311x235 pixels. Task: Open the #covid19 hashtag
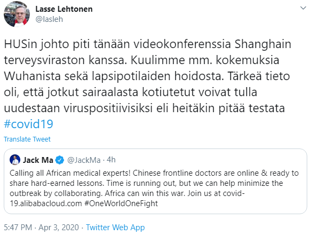tap(28, 124)
